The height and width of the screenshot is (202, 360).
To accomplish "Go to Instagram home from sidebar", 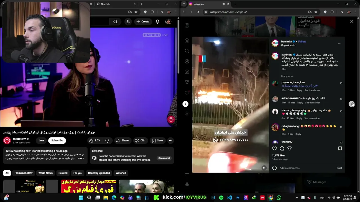I will tap(187, 40).
